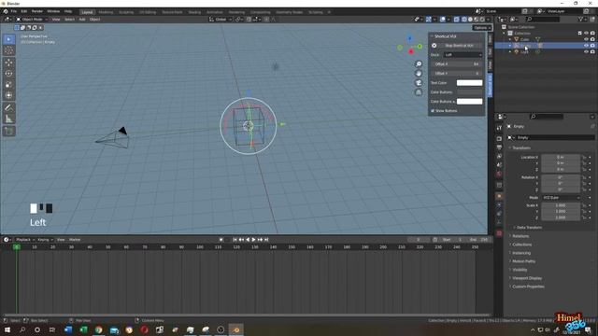
Task: Open the timeline Playback menu button
Action: pyautogui.click(x=25, y=240)
